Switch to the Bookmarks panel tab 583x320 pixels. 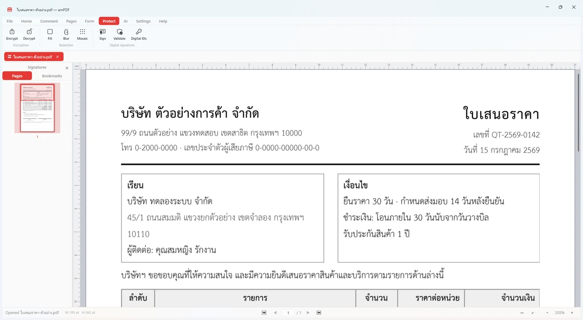[52, 76]
